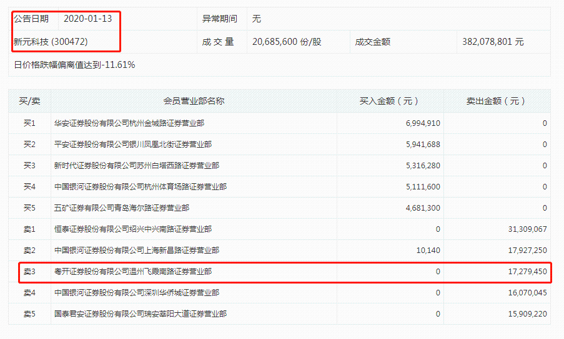Screen dimensions: 564x339
Task: Click the date value 2020-01-13
Action: (x=88, y=19)
